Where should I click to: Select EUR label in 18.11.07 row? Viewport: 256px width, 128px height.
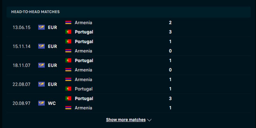pos(52,65)
